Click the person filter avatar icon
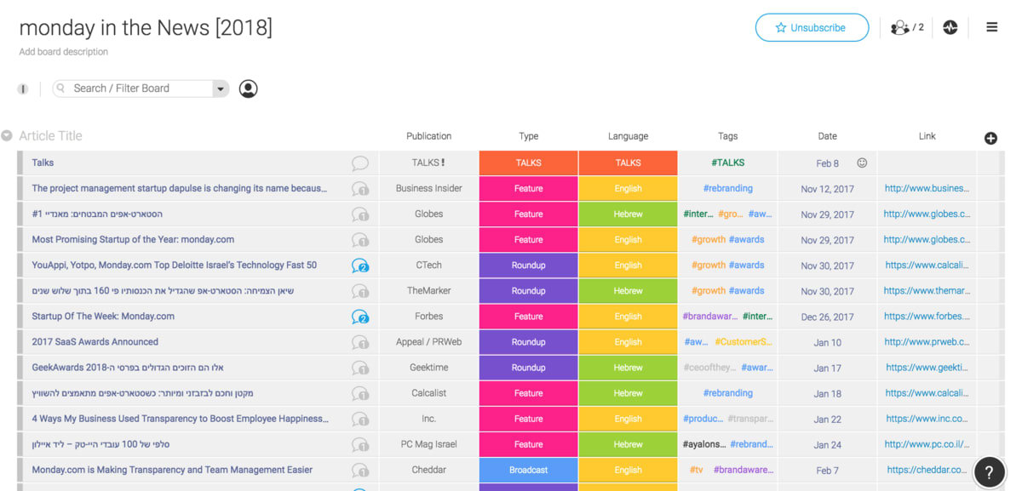 coord(248,88)
